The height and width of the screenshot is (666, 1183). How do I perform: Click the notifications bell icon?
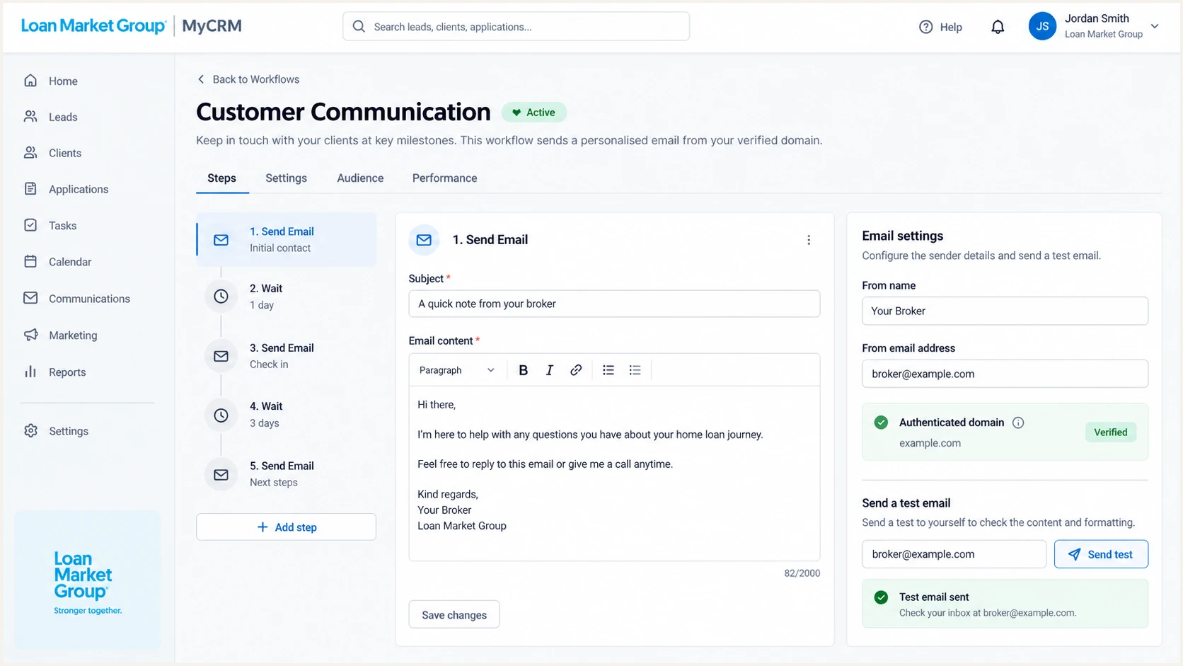point(998,27)
